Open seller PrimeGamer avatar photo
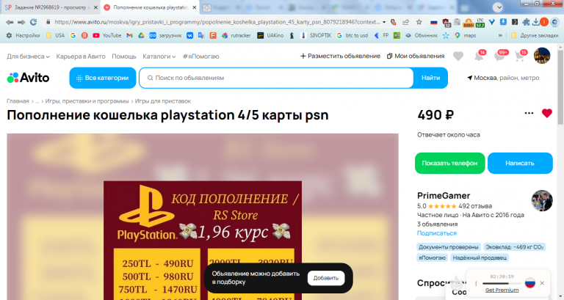The height and width of the screenshot is (300, 564). [x=542, y=200]
